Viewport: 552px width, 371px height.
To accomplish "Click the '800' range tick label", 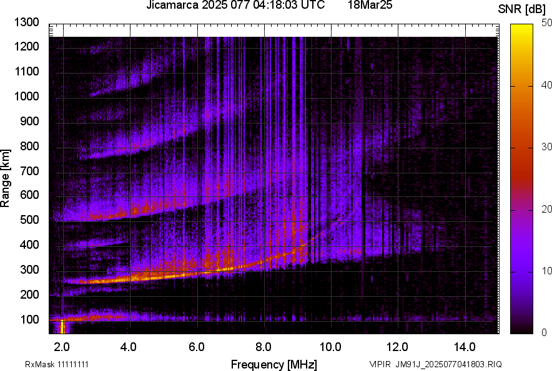I will pos(29,145).
